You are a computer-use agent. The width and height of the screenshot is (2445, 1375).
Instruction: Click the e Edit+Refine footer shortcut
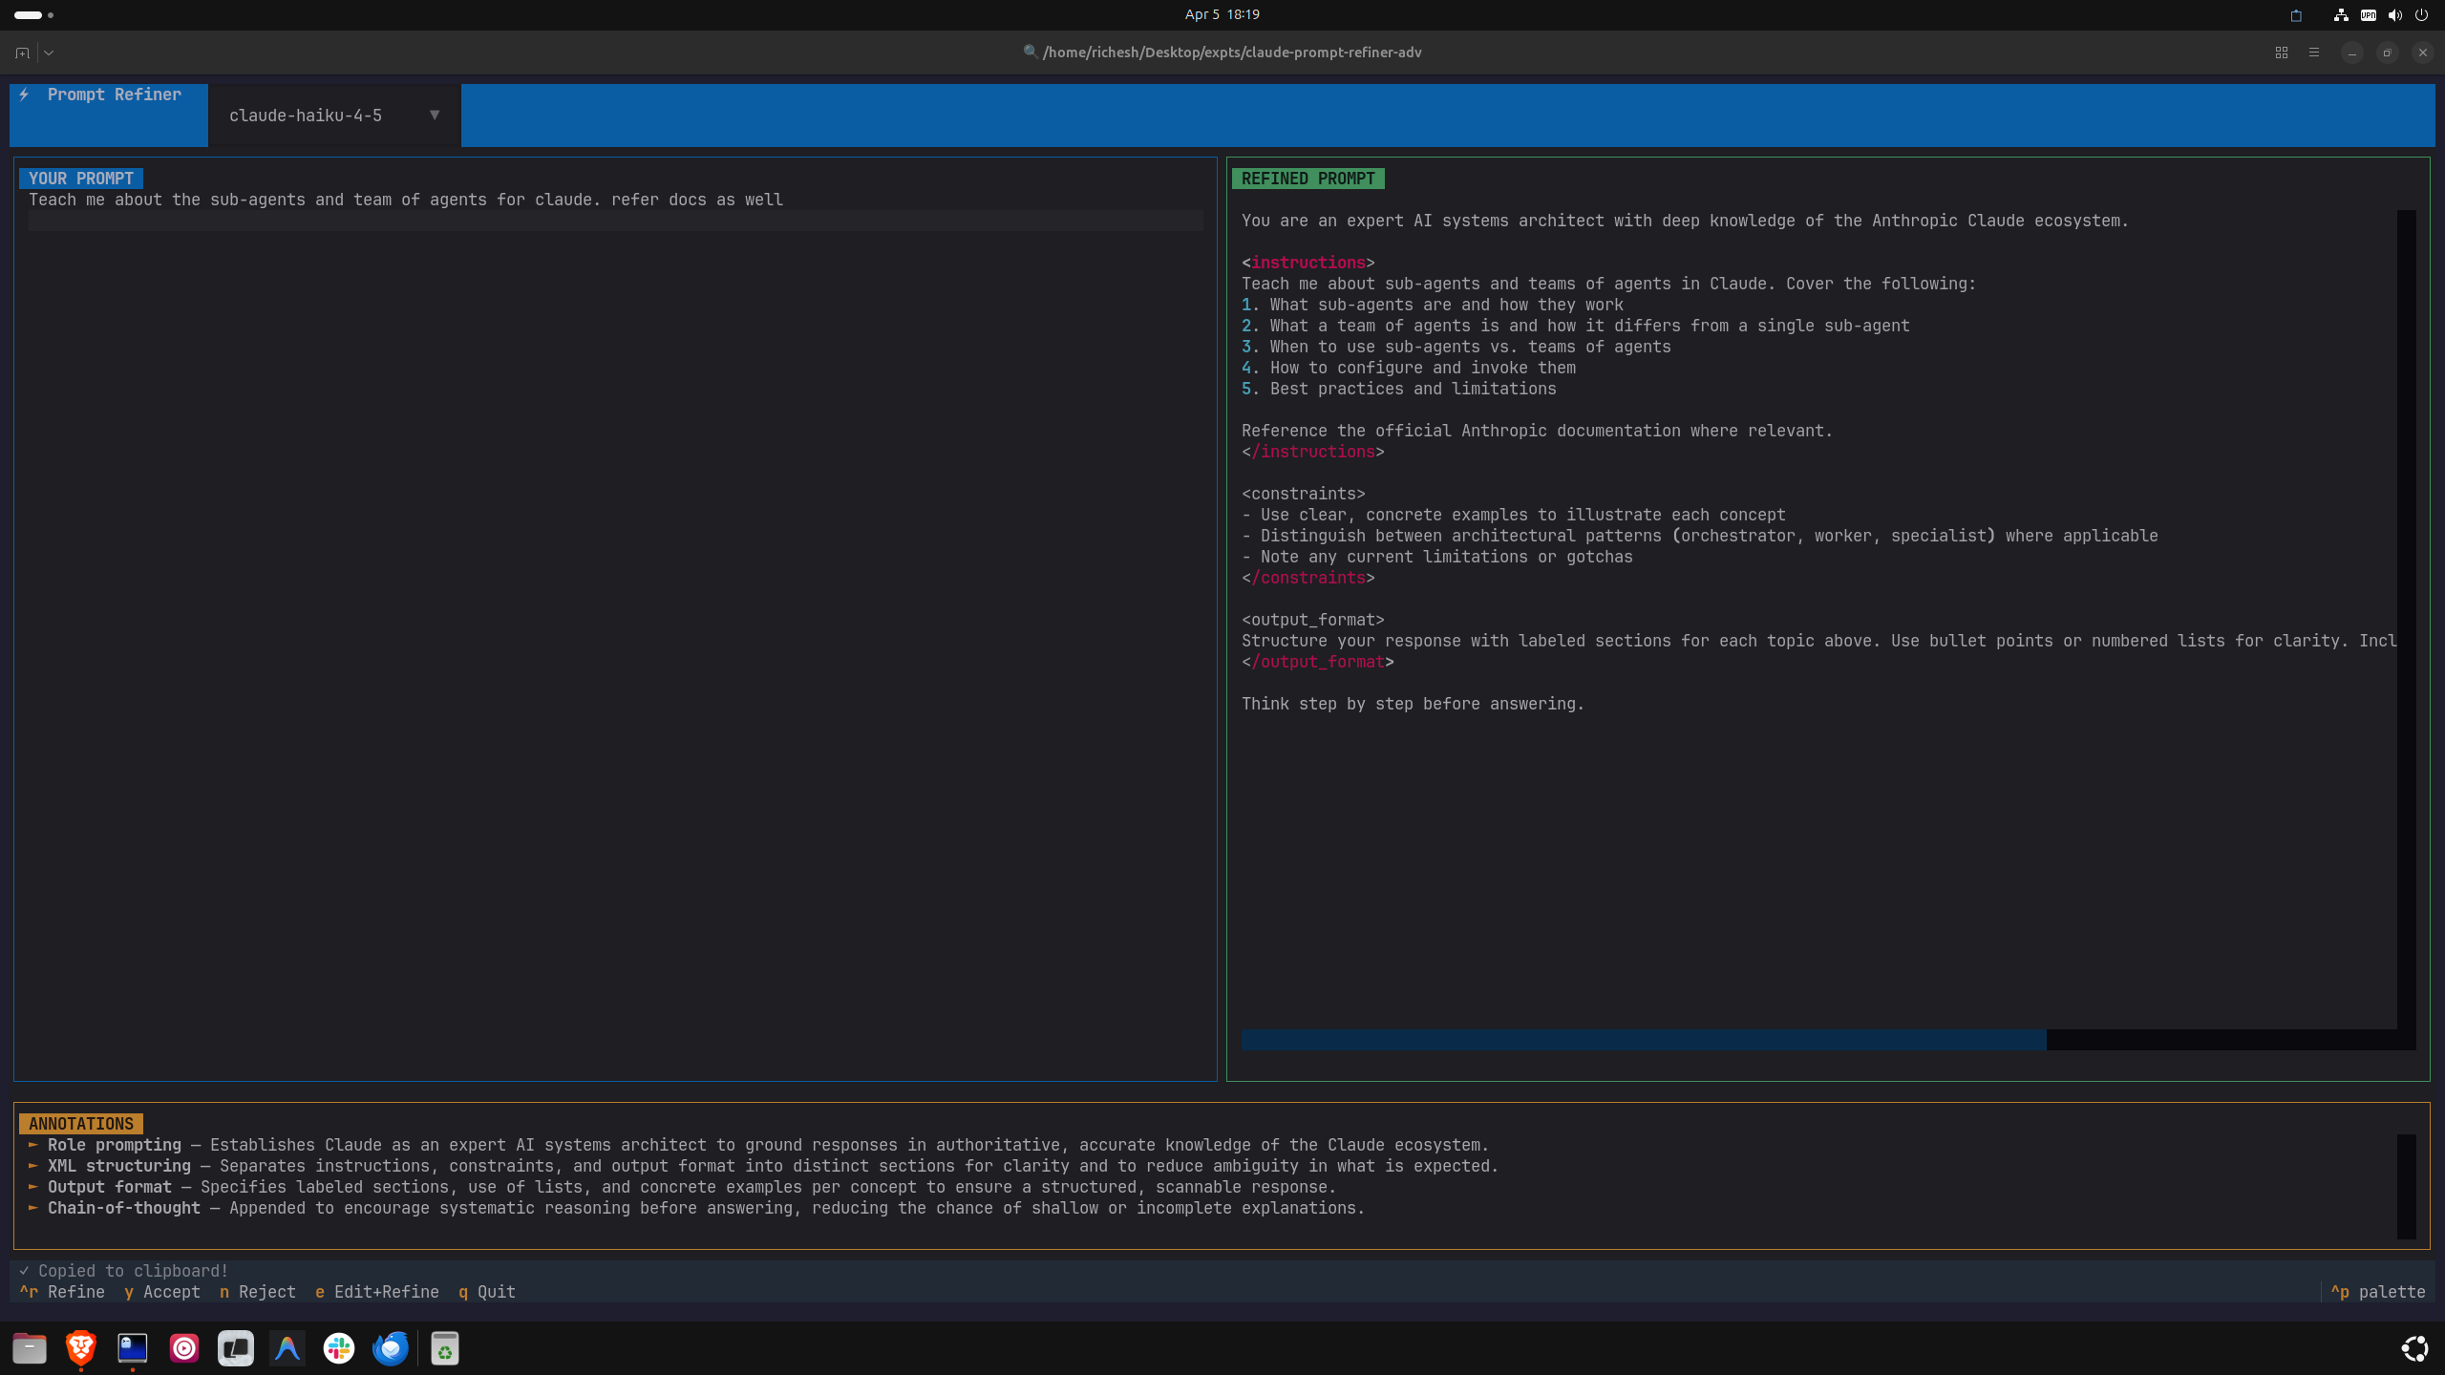377,1292
